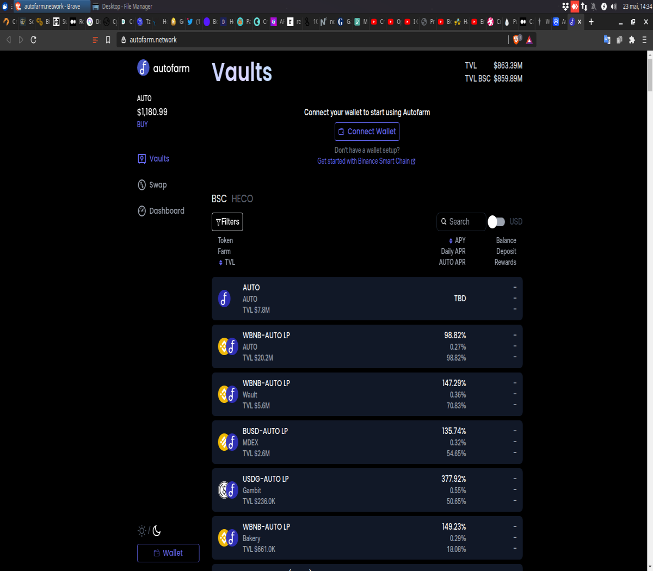
Task: Sort vaults by TVL column header
Action: (227, 262)
